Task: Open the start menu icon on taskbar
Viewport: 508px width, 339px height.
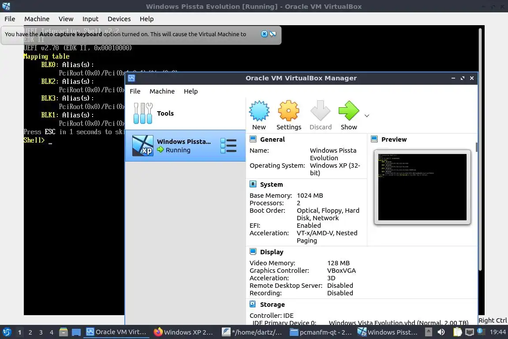Action: coord(7,332)
